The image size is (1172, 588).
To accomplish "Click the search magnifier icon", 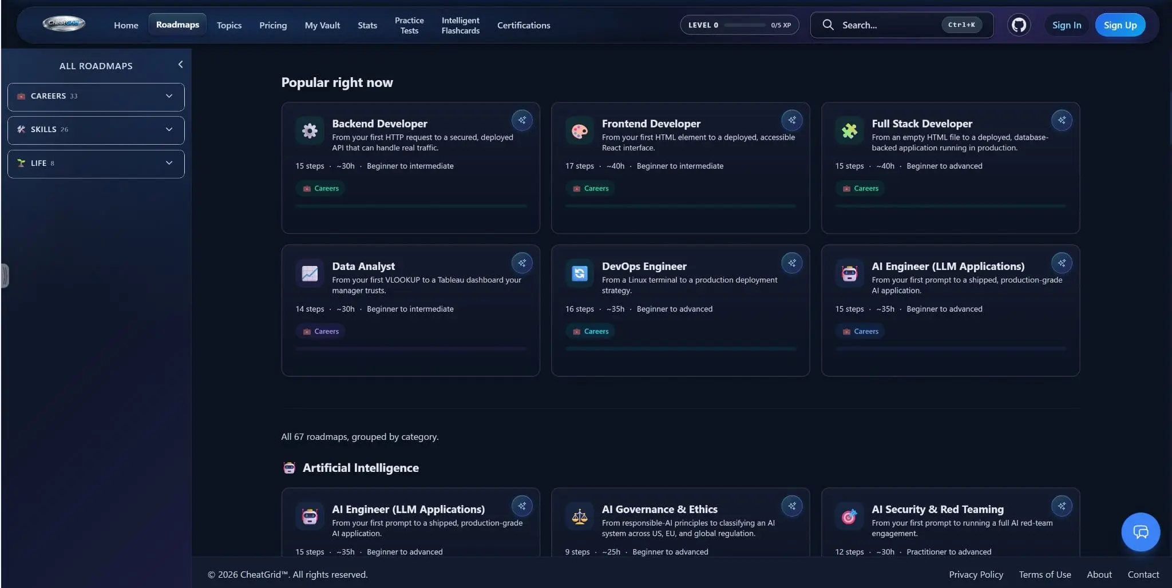I will (827, 25).
